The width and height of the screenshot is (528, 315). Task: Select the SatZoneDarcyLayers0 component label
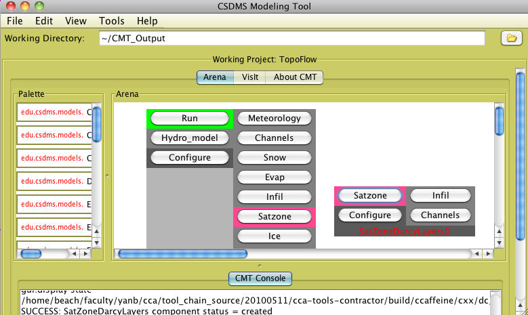(405, 232)
